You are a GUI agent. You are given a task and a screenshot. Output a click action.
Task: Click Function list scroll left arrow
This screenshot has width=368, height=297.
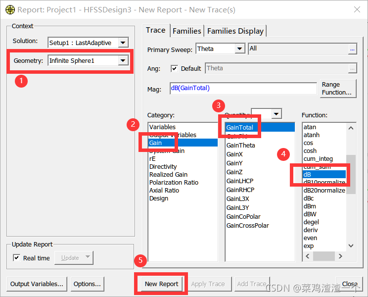(308, 256)
